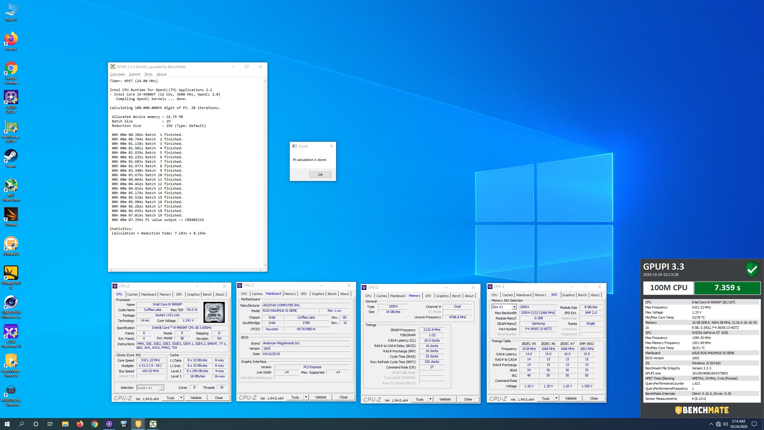Screen dimensions: 764x430
Task: Expand Tools arrow in Mainboard window
Action: click(306, 397)
